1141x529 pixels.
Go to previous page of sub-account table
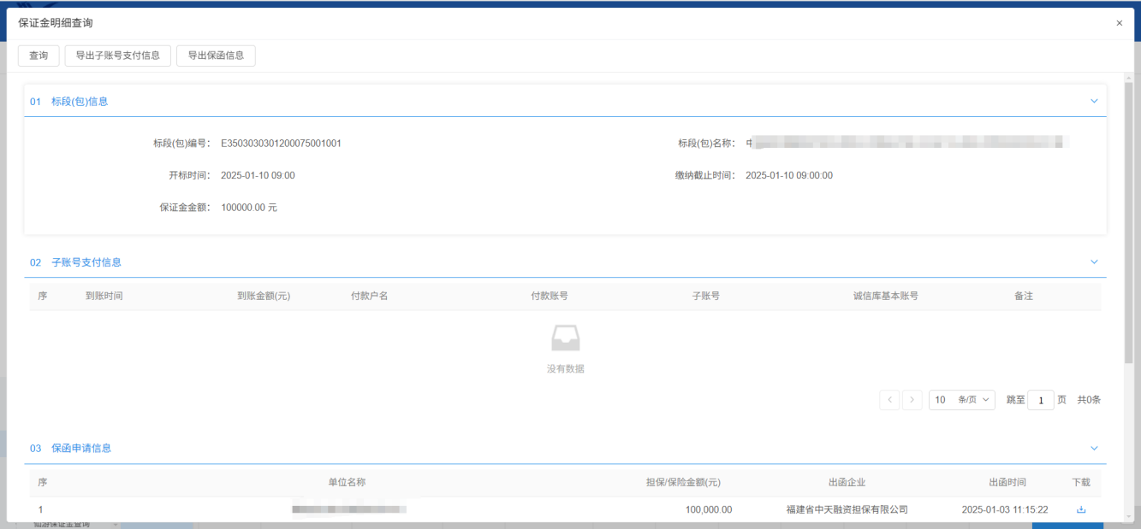(x=889, y=400)
